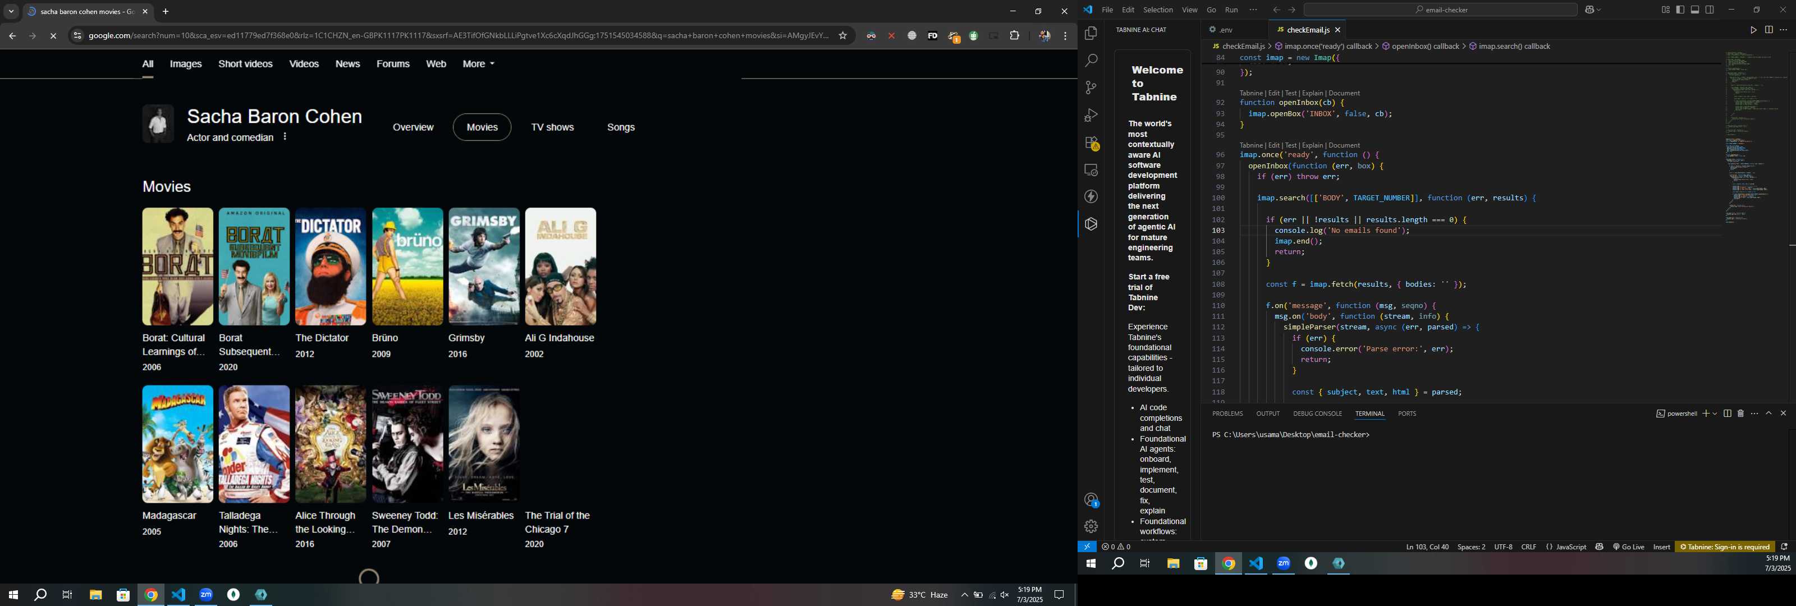Select the TV shows tab for Sacha Baron Cohen

(x=552, y=127)
